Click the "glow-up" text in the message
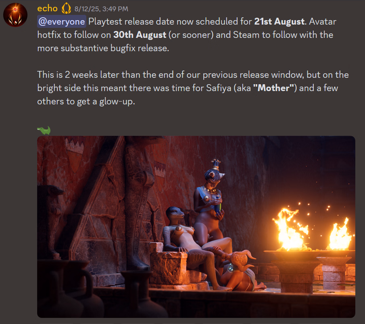The image size is (365, 324). coord(117,102)
